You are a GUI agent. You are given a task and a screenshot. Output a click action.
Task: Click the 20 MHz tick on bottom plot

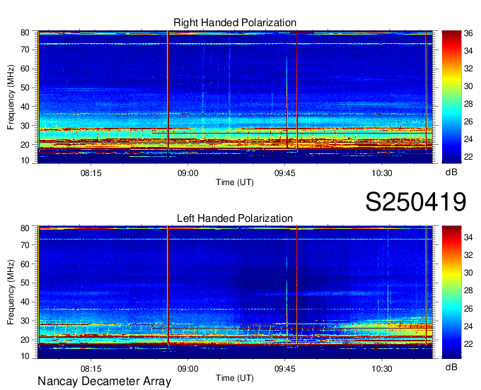[x=25, y=340]
